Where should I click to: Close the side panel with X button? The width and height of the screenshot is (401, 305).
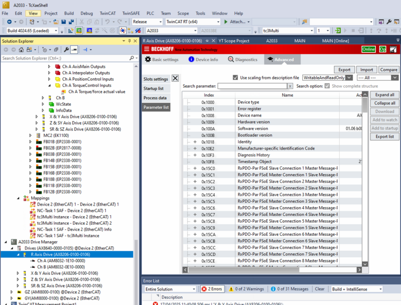[175, 78]
